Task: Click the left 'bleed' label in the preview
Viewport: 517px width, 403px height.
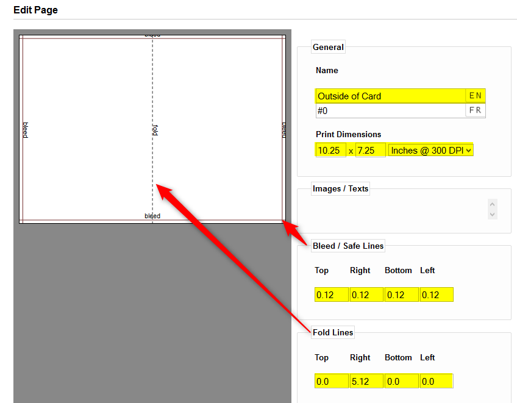Action: coord(26,130)
